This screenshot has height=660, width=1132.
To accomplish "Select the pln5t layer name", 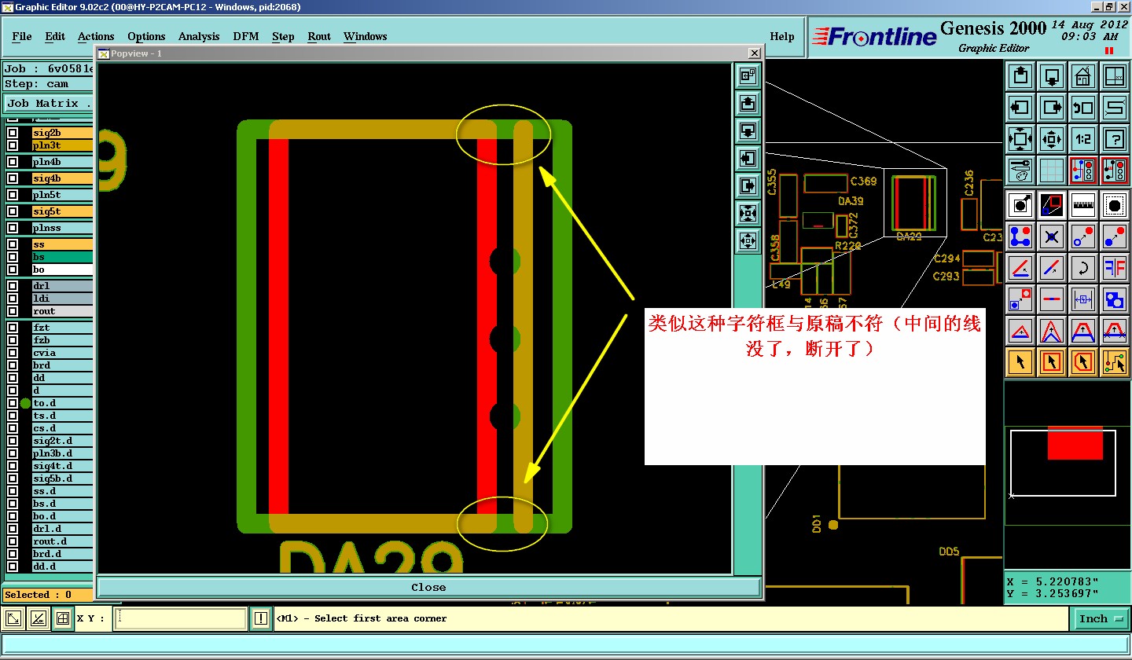I will click(62, 195).
